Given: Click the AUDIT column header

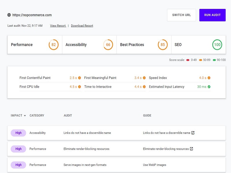Looking at the screenshot, I should [x=68, y=116].
